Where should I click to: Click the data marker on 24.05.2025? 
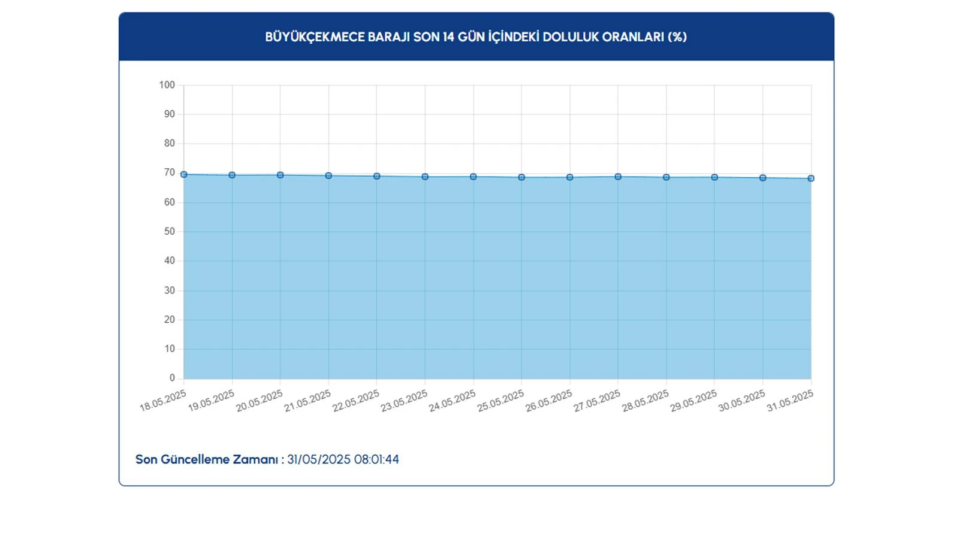(474, 177)
